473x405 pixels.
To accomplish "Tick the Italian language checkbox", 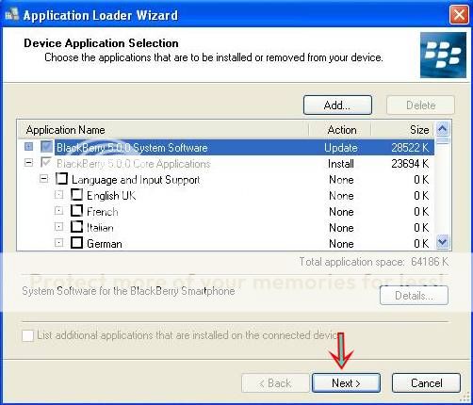I will click(x=76, y=227).
